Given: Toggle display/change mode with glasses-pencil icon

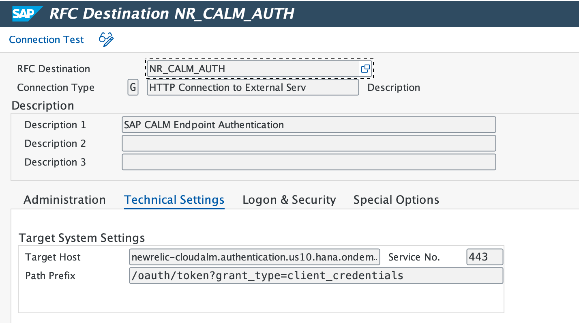Looking at the screenshot, I should pos(105,39).
